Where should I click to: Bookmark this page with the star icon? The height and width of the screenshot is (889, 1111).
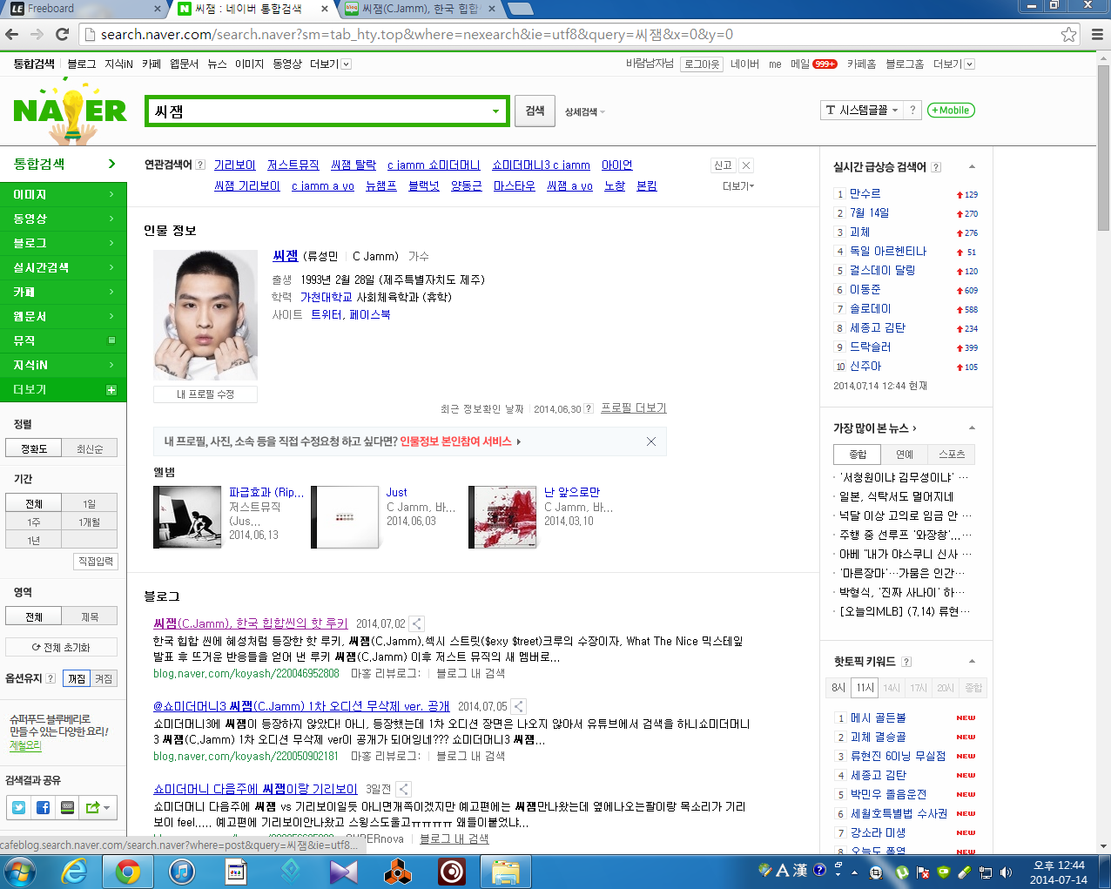[1068, 35]
